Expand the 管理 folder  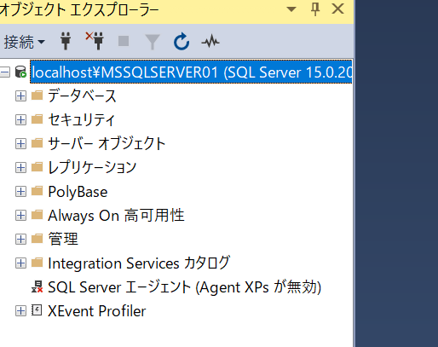(x=20, y=240)
